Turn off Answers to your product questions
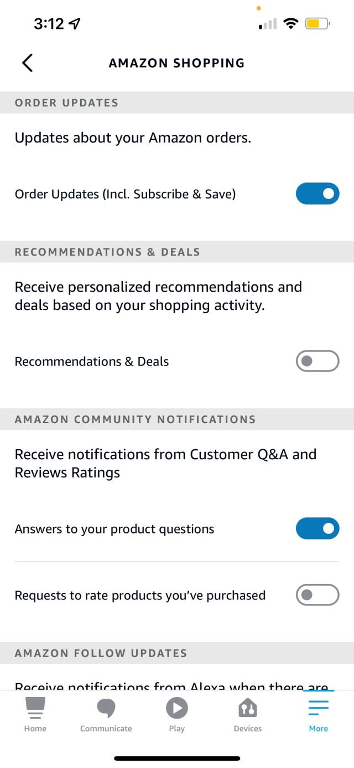The image size is (354, 768). [317, 528]
